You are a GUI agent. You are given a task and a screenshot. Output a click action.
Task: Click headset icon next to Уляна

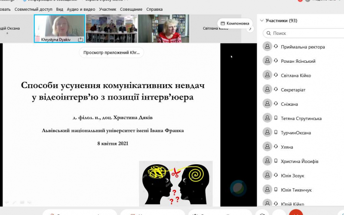pyautogui.click(x=276, y=146)
